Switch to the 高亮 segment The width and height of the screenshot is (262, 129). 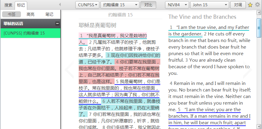coord(30,14)
